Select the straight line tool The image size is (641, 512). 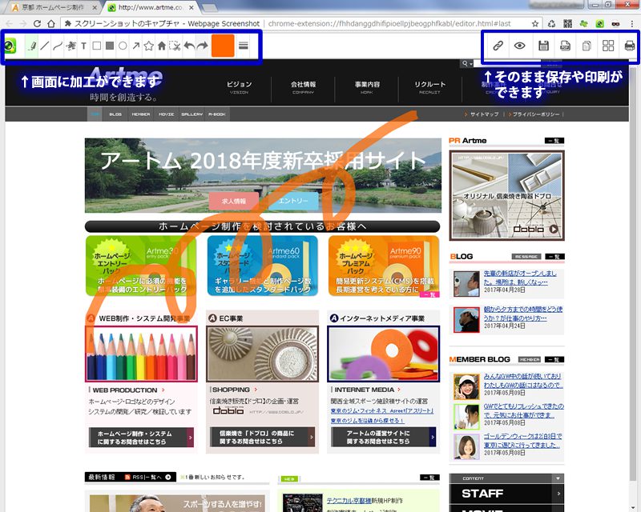pos(45,46)
